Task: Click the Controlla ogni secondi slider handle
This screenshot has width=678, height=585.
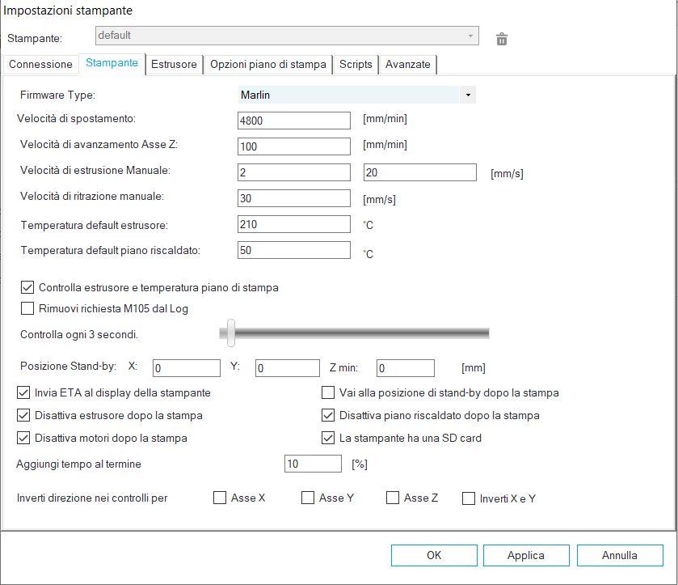Action: coord(231,333)
